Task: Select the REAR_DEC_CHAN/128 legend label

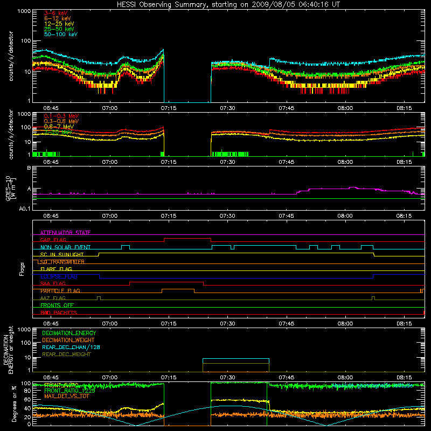Action: 71,347
